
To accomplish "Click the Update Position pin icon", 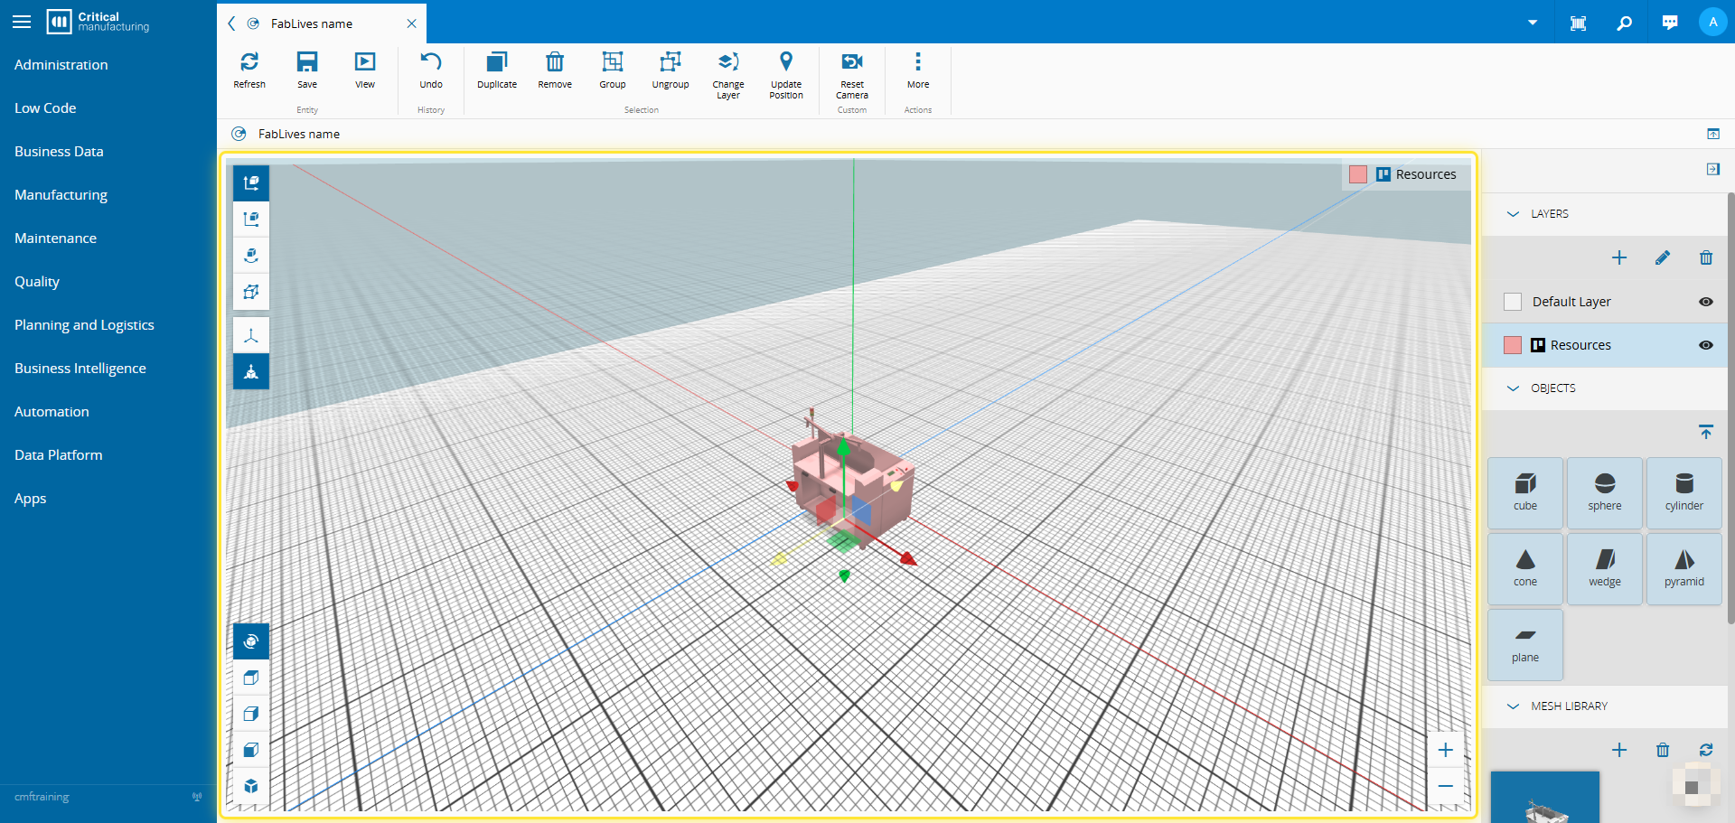I will pyautogui.click(x=785, y=62).
